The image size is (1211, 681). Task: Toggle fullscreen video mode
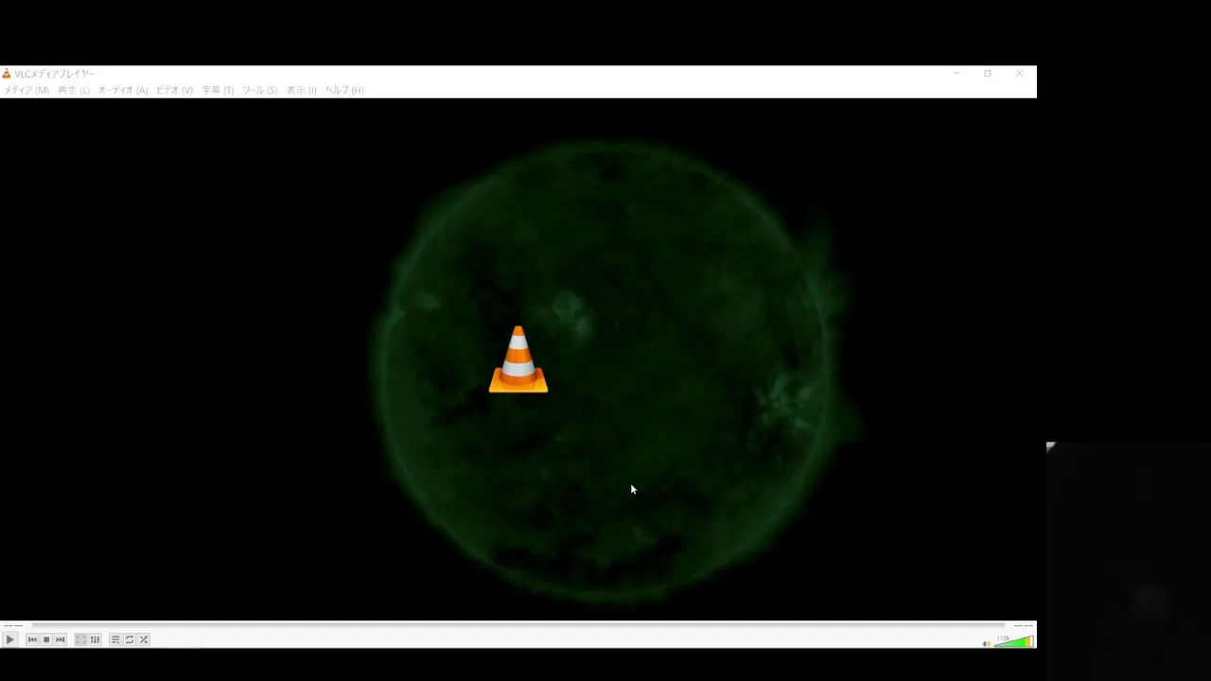[81, 640]
